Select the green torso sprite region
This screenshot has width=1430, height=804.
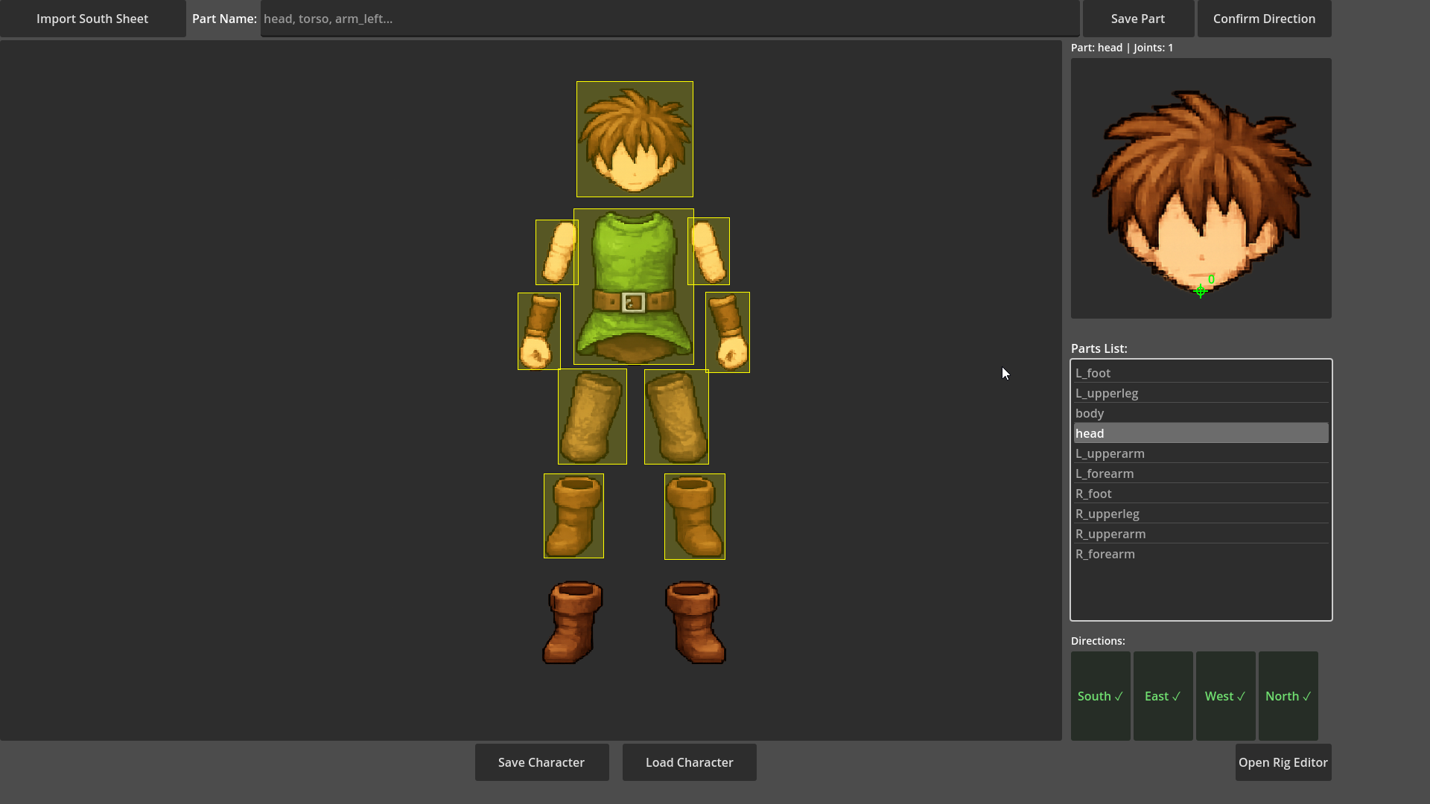point(634,287)
